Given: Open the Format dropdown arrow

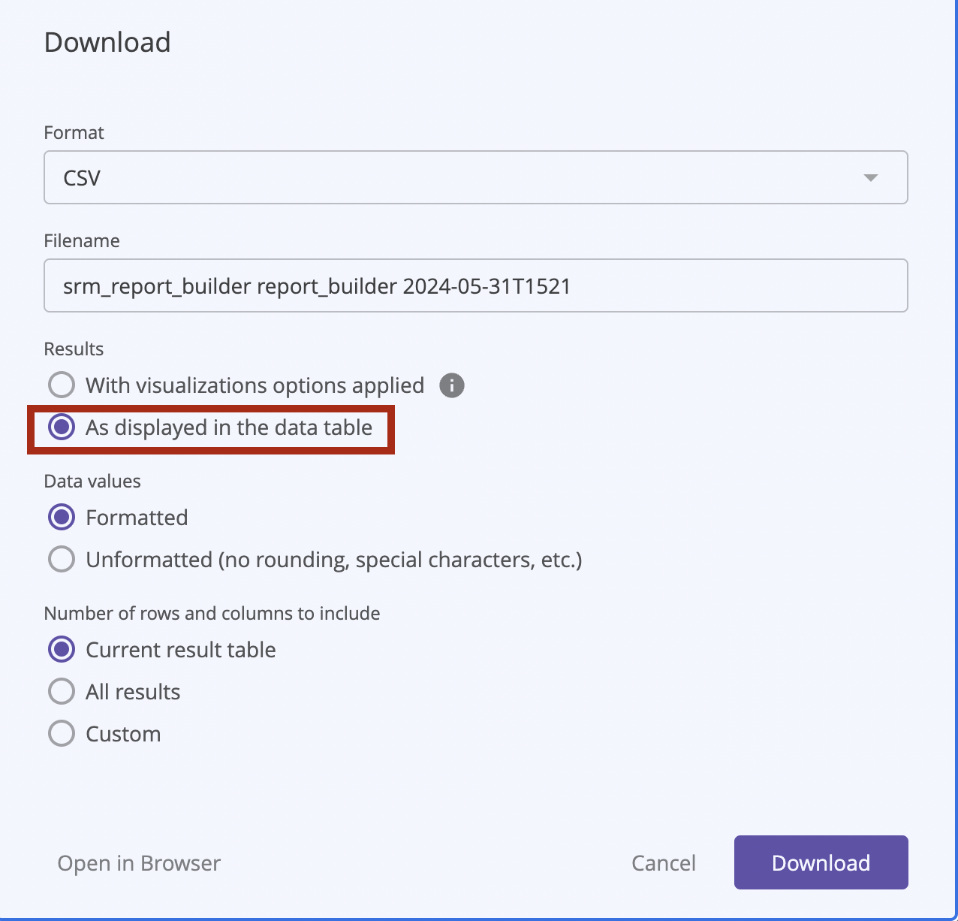Looking at the screenshot, I should click(x=871, y=178).
